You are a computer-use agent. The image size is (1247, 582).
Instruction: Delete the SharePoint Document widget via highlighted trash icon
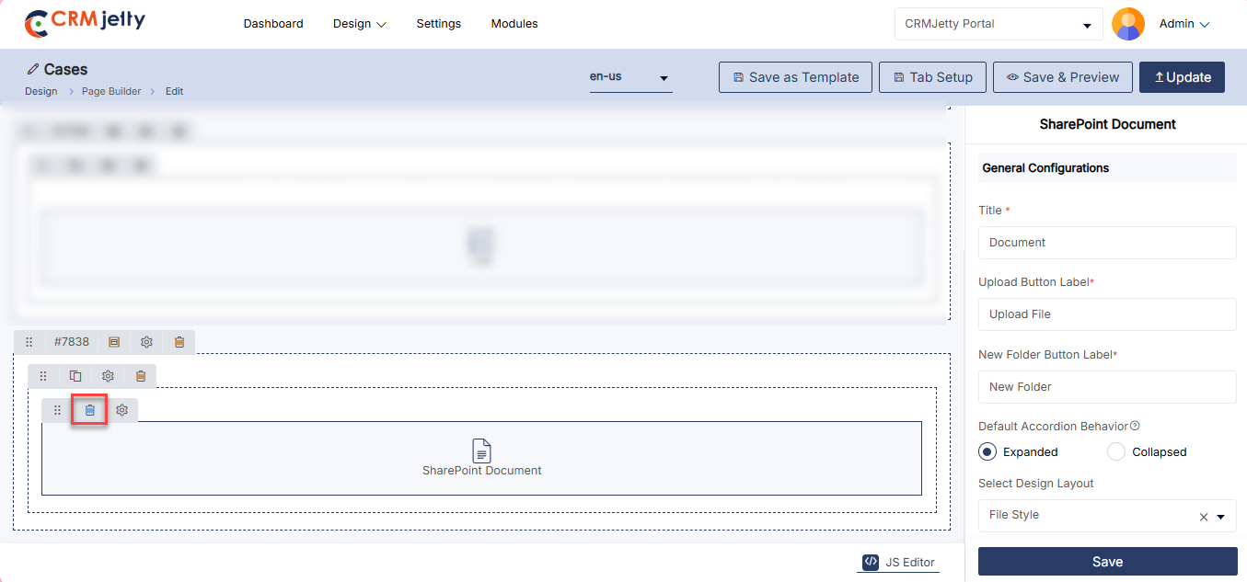pyautogui.click(x=90, y=410)
